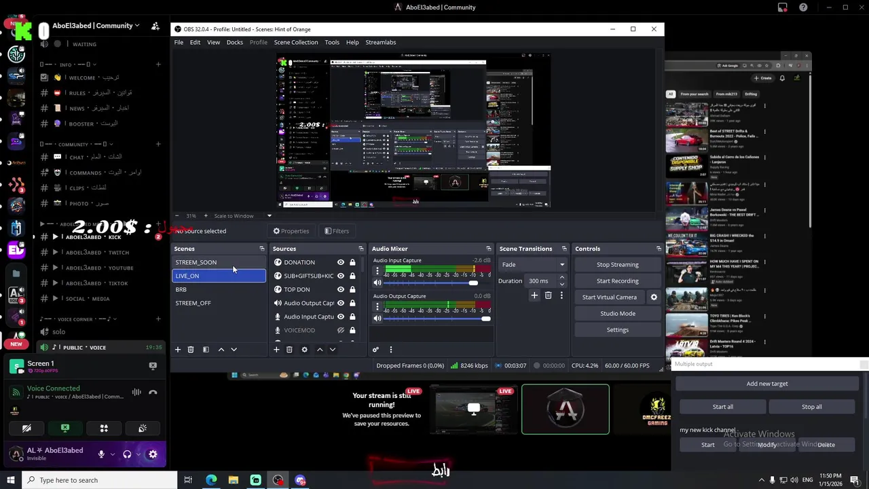Click the Stop Streaming button
Image resolution: width=869 pixels, height=489 pixels.
point(618,264)
